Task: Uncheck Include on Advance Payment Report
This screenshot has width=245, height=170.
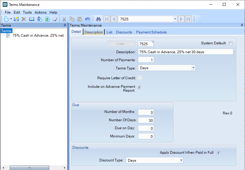Action: [x=139, y=87]
